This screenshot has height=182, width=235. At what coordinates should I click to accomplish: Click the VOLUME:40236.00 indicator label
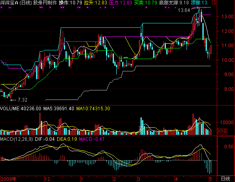[x=21, y=109]
